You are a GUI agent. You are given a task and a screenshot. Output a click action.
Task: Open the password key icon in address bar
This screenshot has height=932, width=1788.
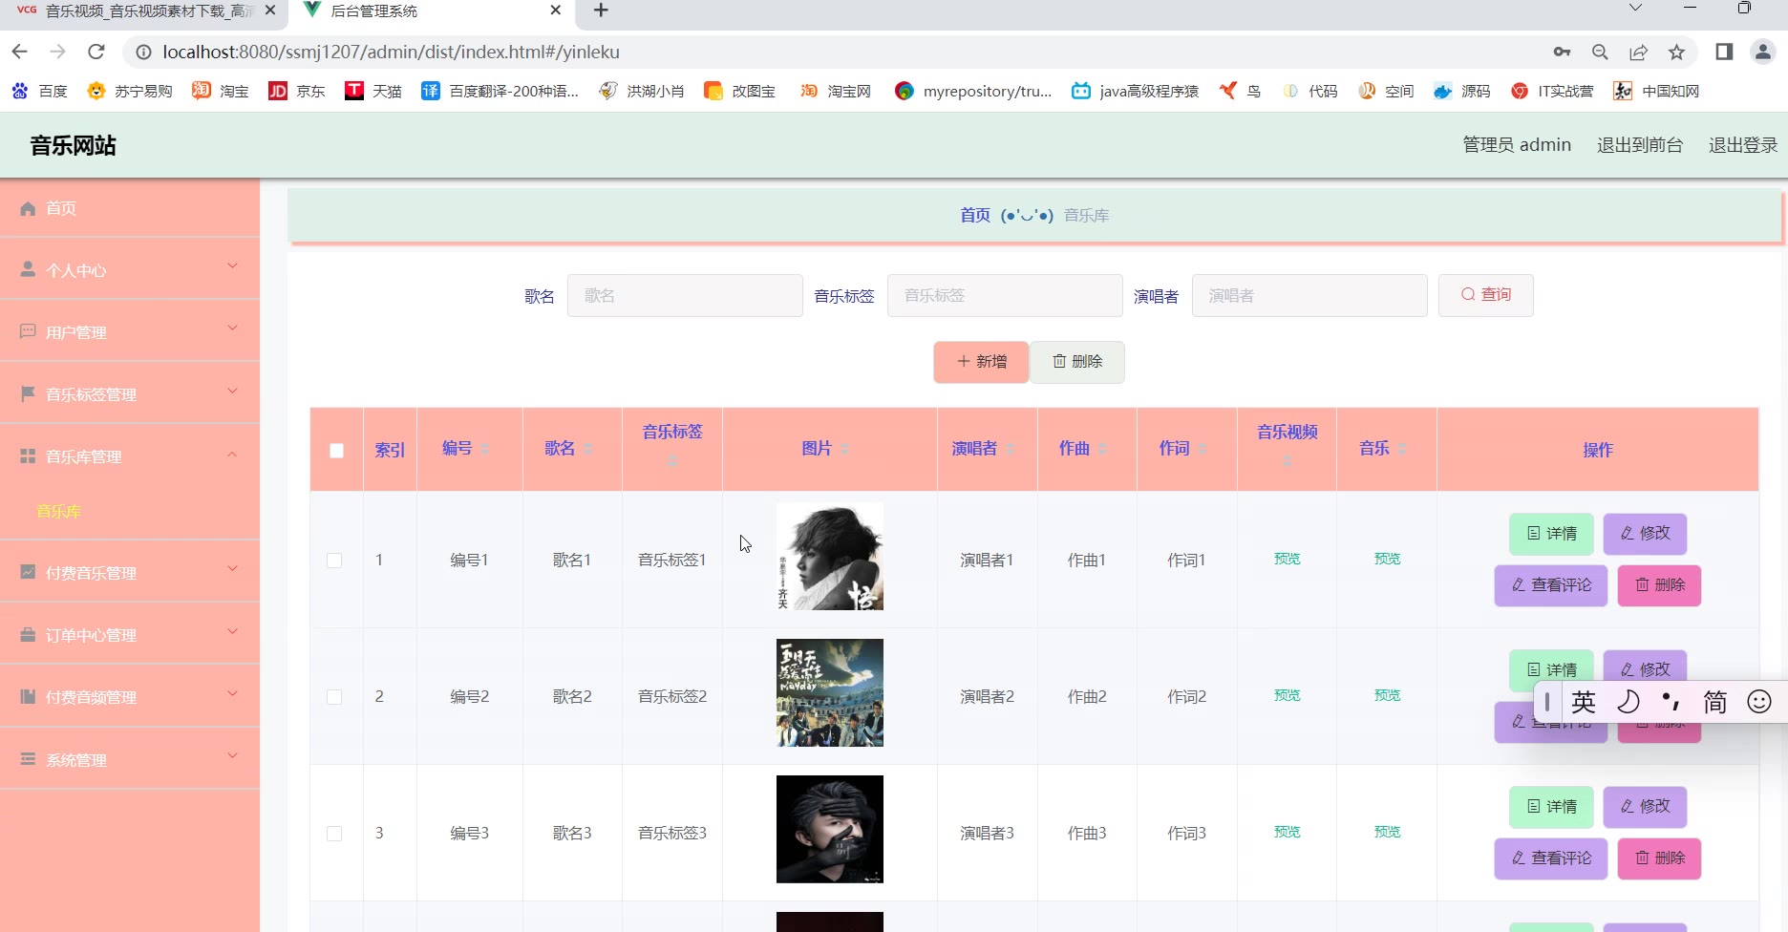pyautogui.click(x=1562, y=53)
